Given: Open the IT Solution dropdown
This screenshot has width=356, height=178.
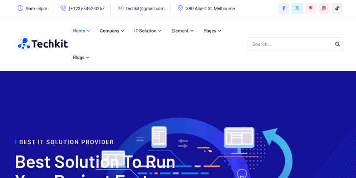Looking at the screenshot, I should tap(147, 31).
